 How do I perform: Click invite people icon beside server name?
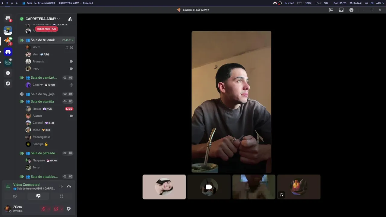[x=70, y=19]
